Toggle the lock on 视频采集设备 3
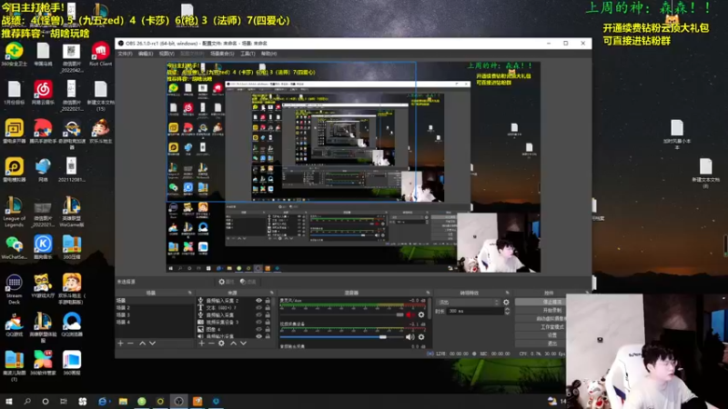This screenshot has height=409, width=728. (x=268, y=322)
